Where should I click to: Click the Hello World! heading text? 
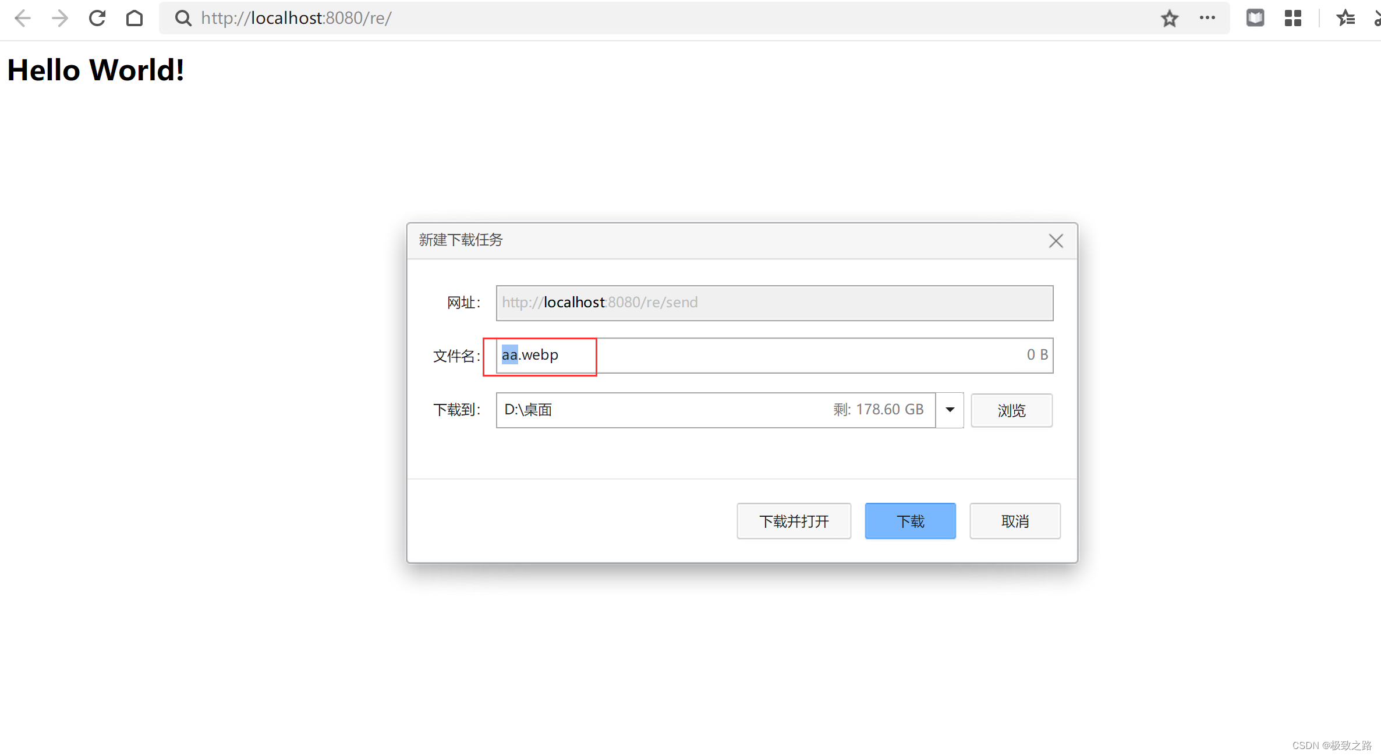96,70
